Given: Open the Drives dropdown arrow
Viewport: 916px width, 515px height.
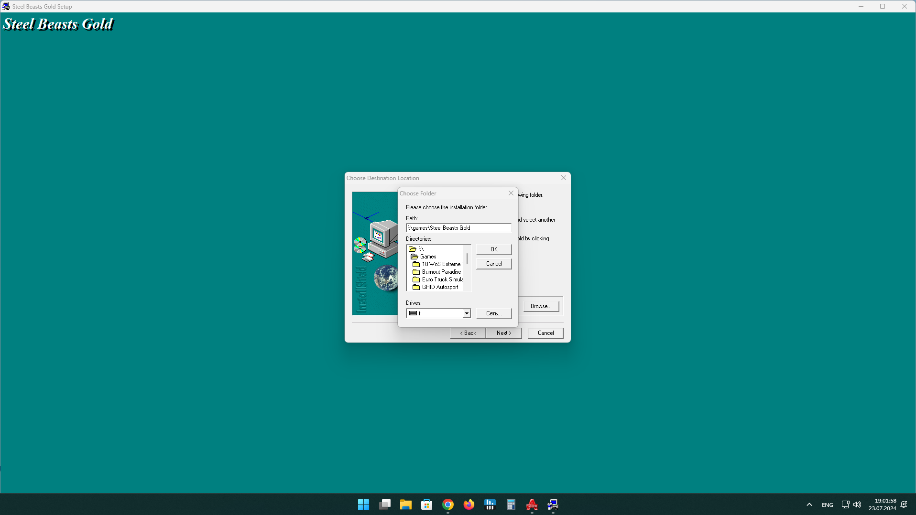Looking at the screenshot, I should [467, 313].
